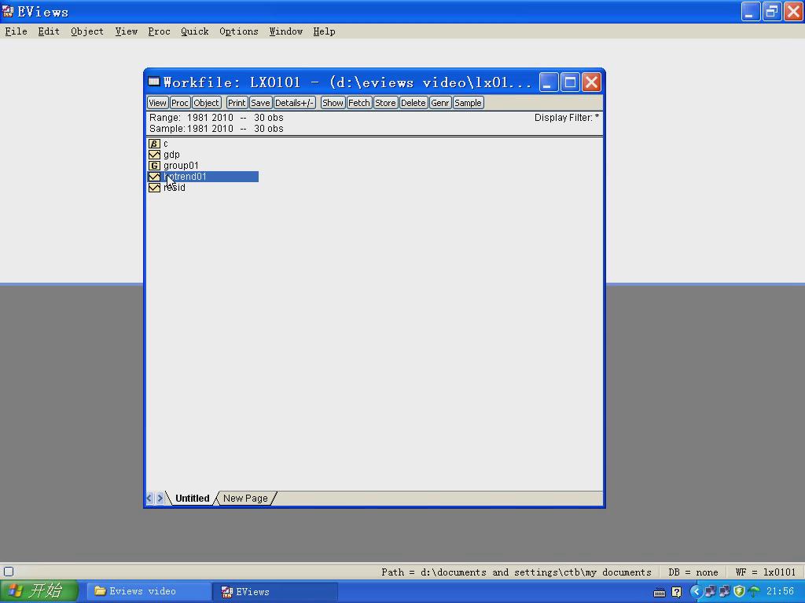Click the Genr button

tap(440, 103)
